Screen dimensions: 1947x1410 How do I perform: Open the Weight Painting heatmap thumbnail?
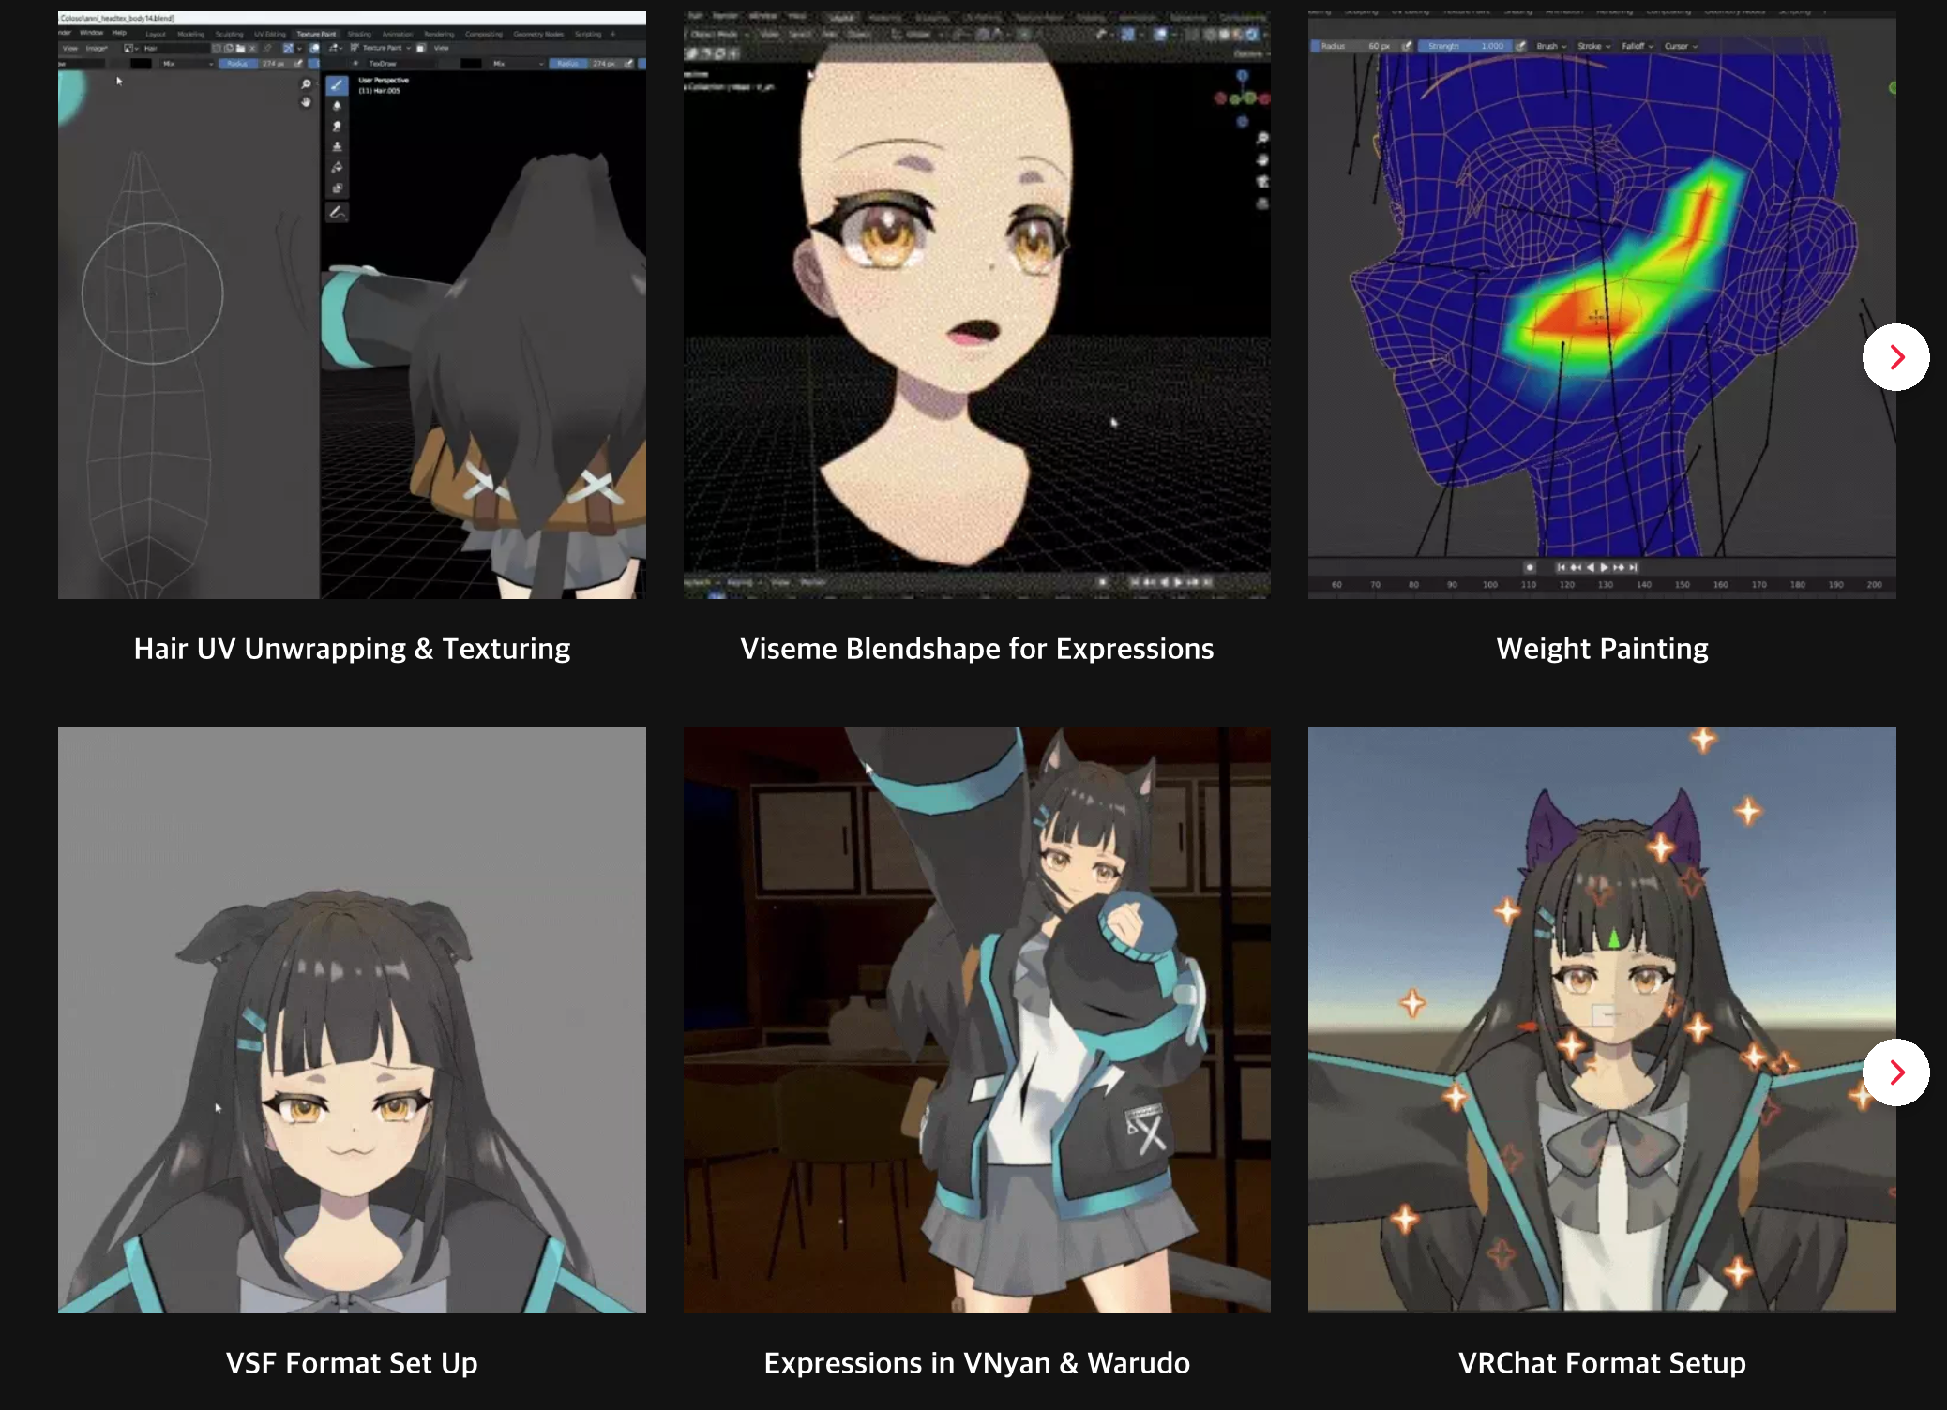tap(1602, 305)
